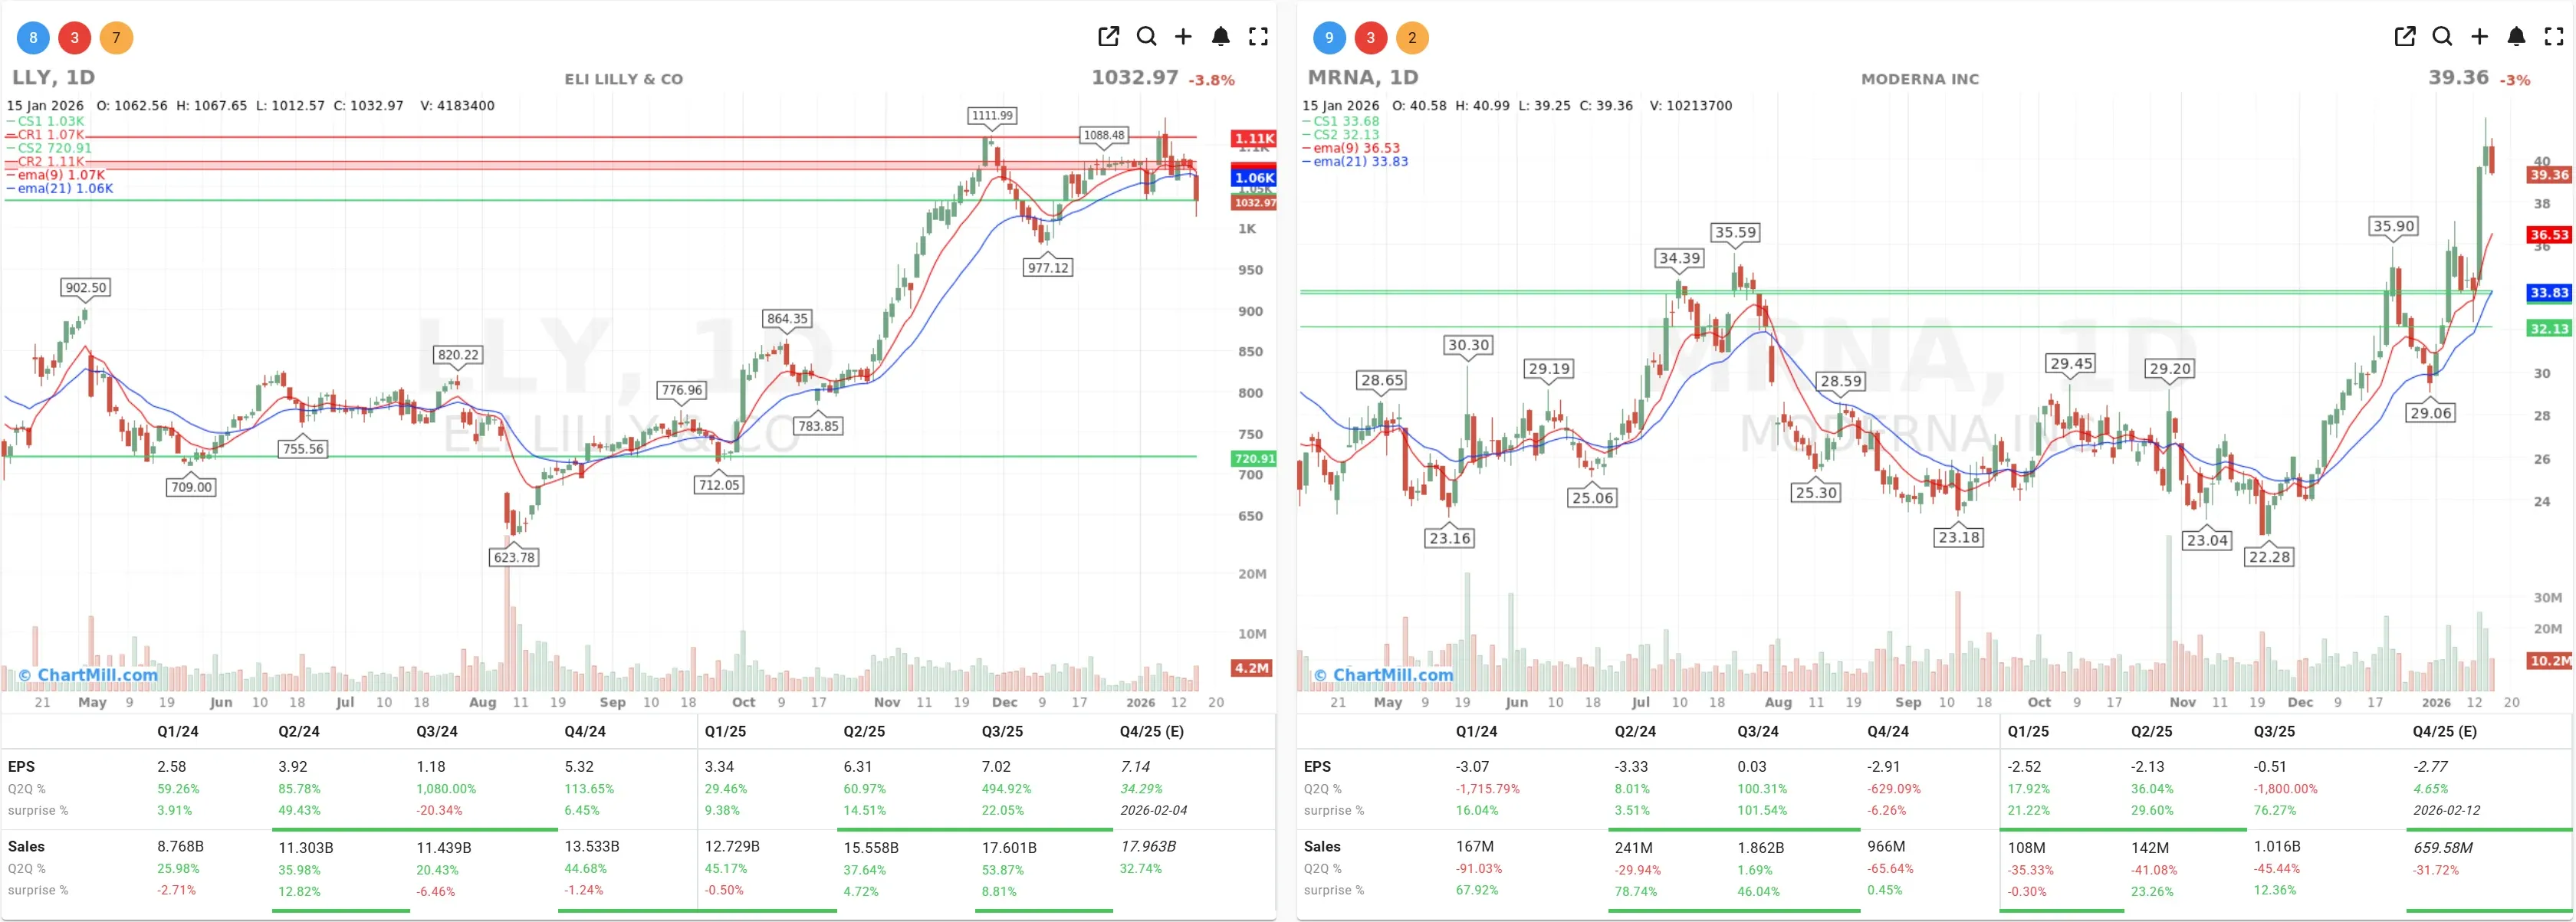Click the plus icon above the MRNA chart

[2478, 36]
